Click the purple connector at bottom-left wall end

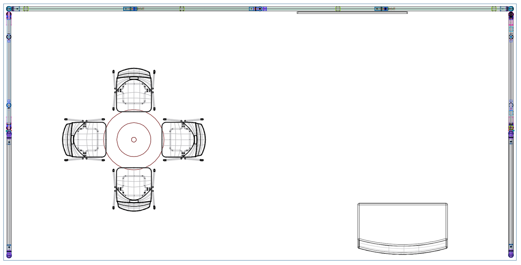(x=9, y=255)
